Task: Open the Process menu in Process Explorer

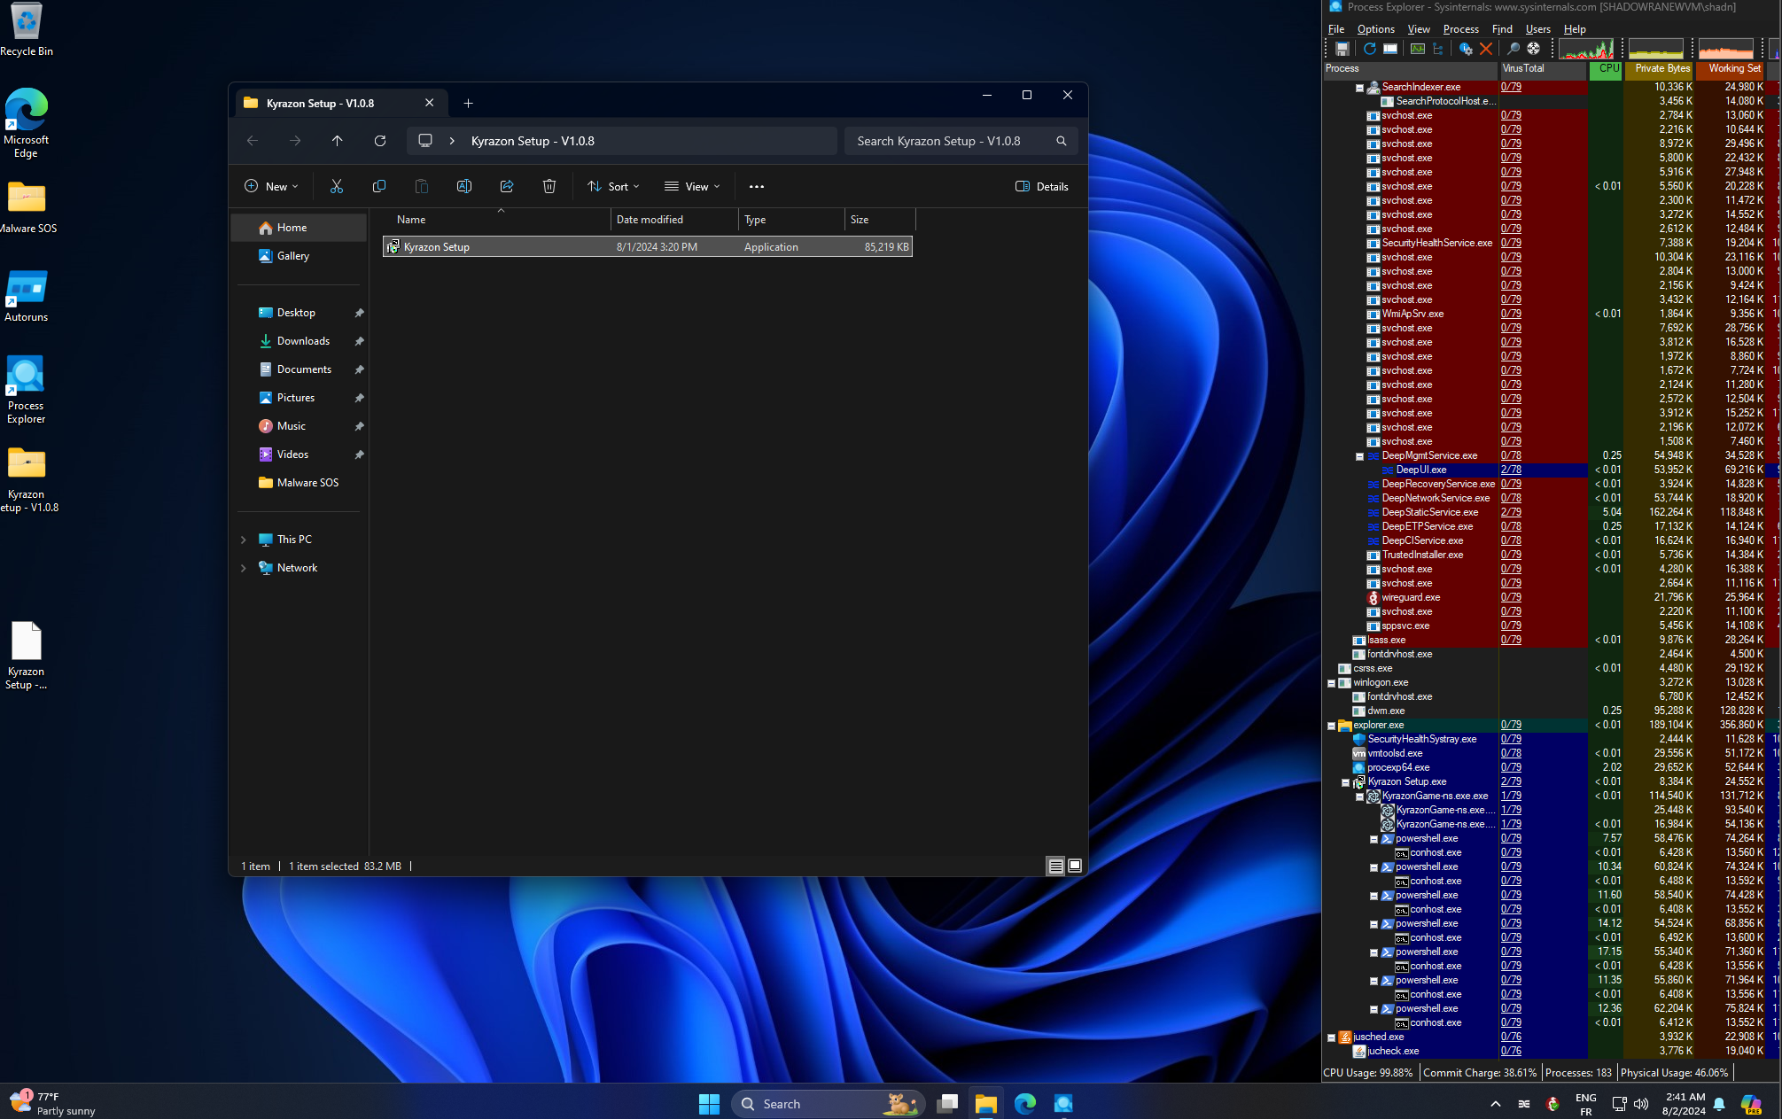Action: point(1460,29)
